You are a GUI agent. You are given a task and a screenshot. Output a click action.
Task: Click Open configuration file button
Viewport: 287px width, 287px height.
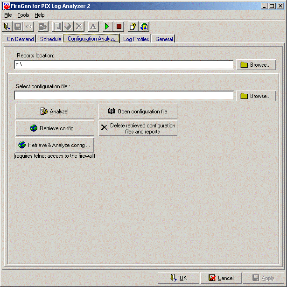[138, 112]
